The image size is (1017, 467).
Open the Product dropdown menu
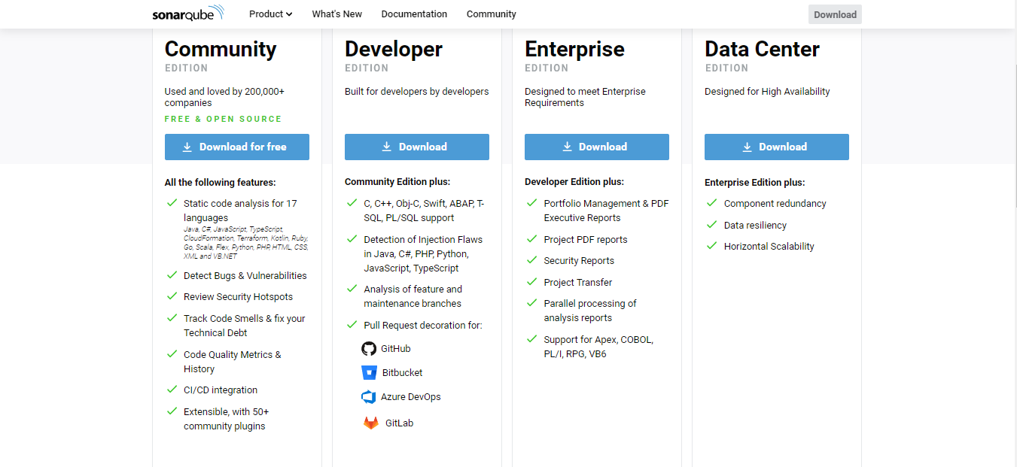tap(270, 14)
